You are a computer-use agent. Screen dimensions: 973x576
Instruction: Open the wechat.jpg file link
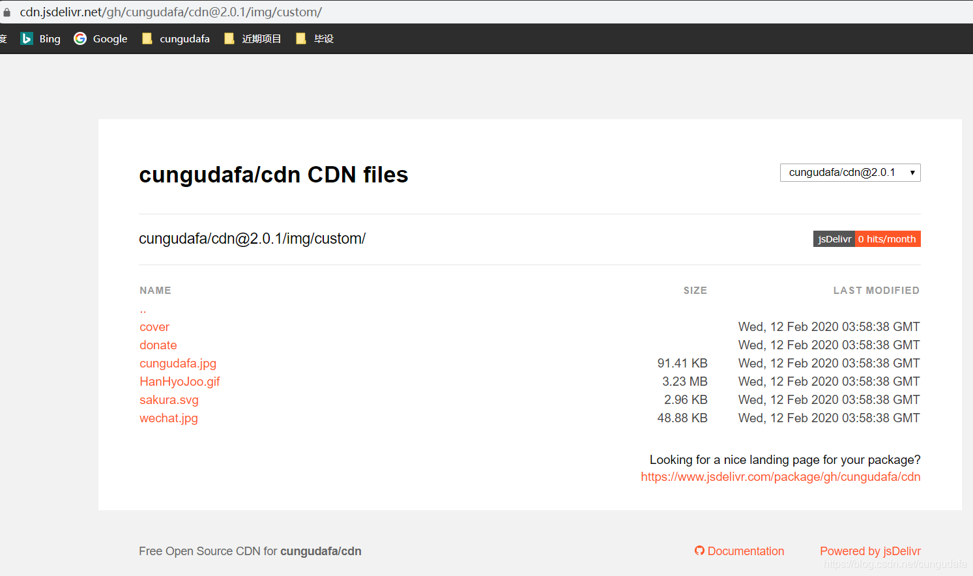coord(169,418)
